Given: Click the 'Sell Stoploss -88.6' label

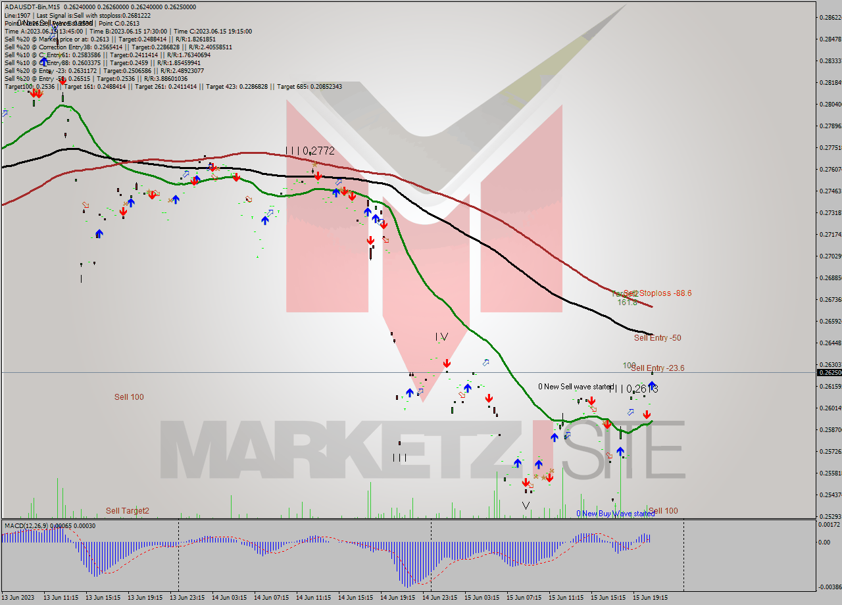Looking at the screenshot, I should (x=657, y=293).
